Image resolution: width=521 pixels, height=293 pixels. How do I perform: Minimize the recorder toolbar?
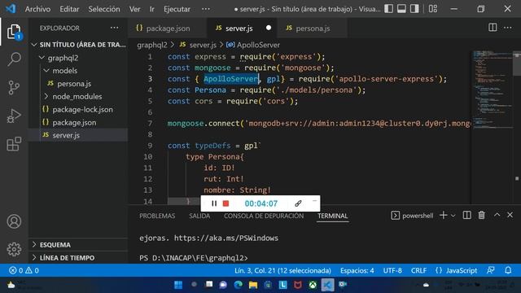pos(315,201)
